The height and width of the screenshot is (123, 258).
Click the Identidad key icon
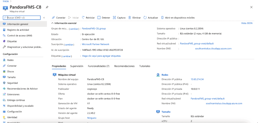(x=4, y=117)
